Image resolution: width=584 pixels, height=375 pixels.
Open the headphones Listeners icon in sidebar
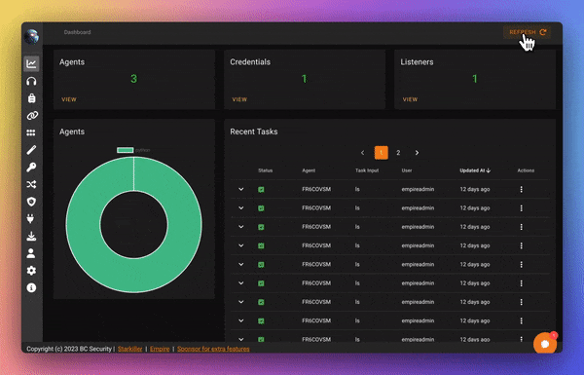[31, 81]
